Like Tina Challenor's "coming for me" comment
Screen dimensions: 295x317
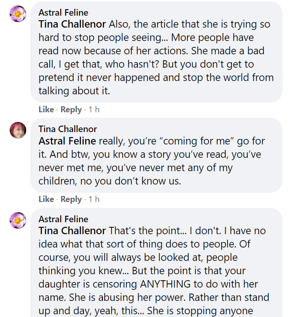point(46,199)
